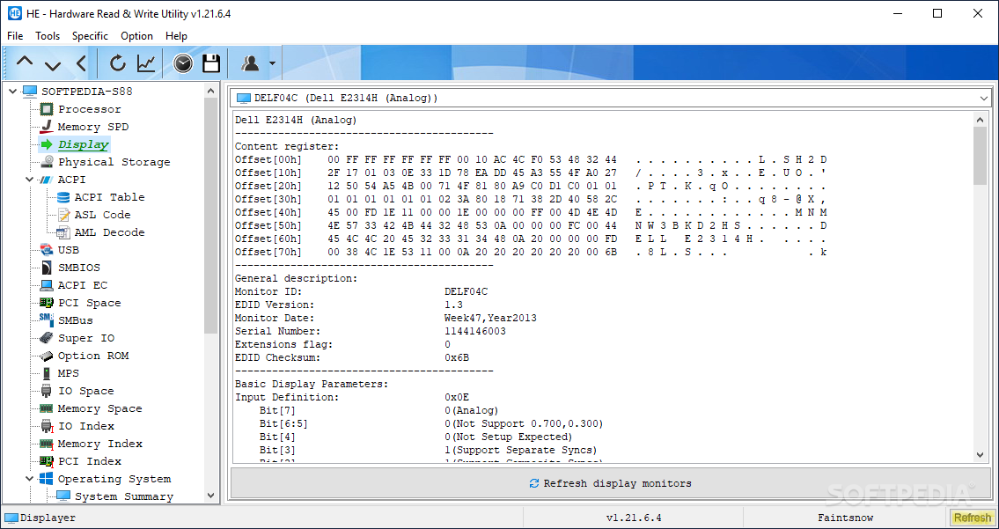Open Super IO tree item

pos(86,338)
